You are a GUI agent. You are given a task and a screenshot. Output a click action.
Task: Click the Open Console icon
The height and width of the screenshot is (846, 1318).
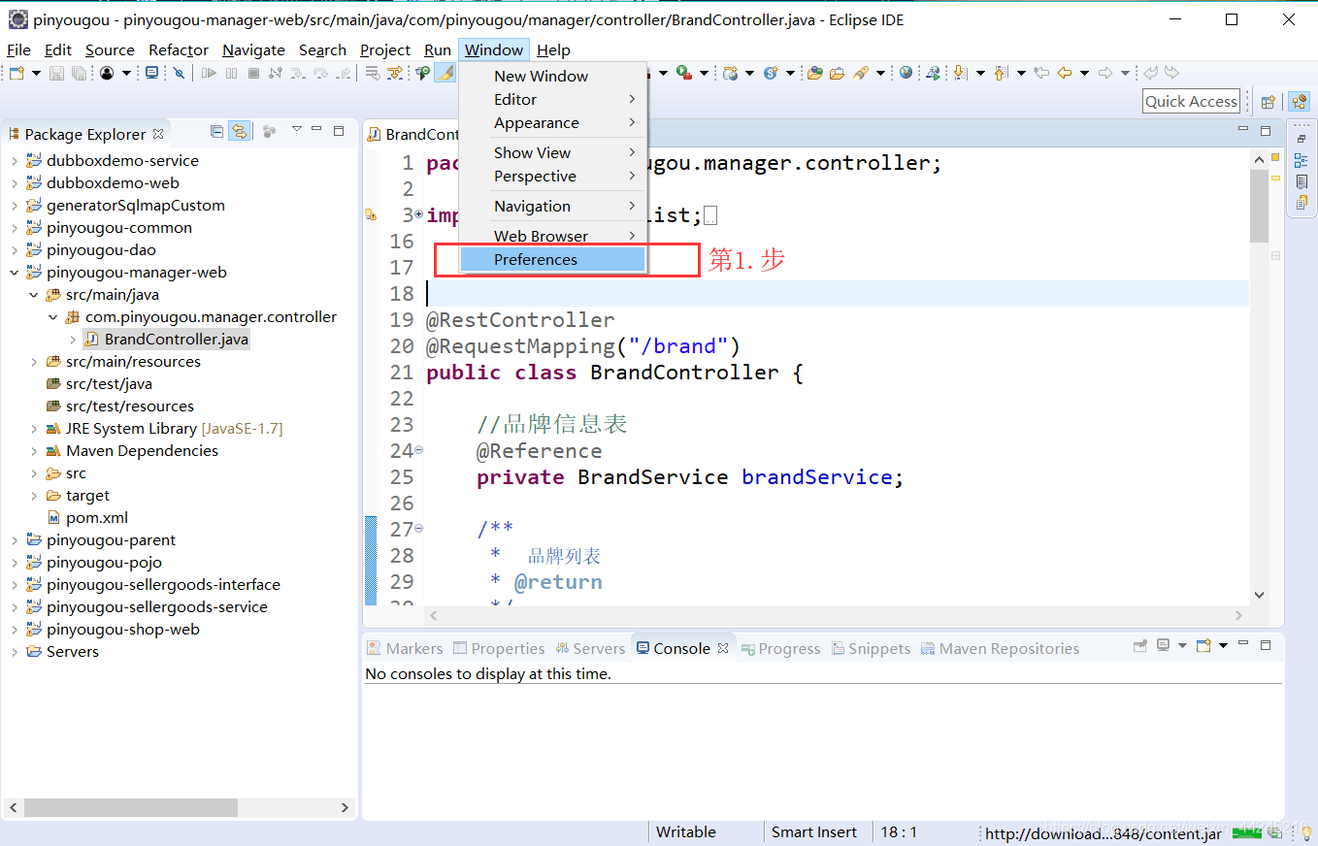pyautogui.click(x=1203, y=645)
